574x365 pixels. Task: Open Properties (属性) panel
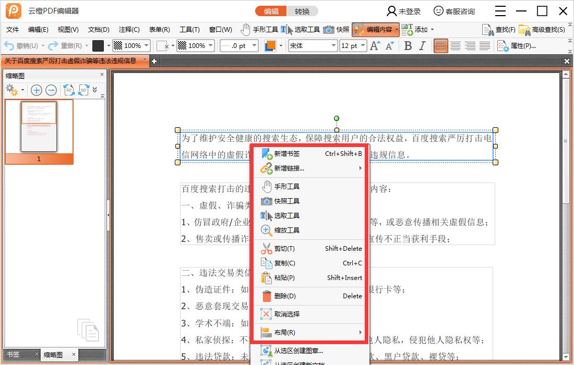pyautogui.click(x=516, y=46)
